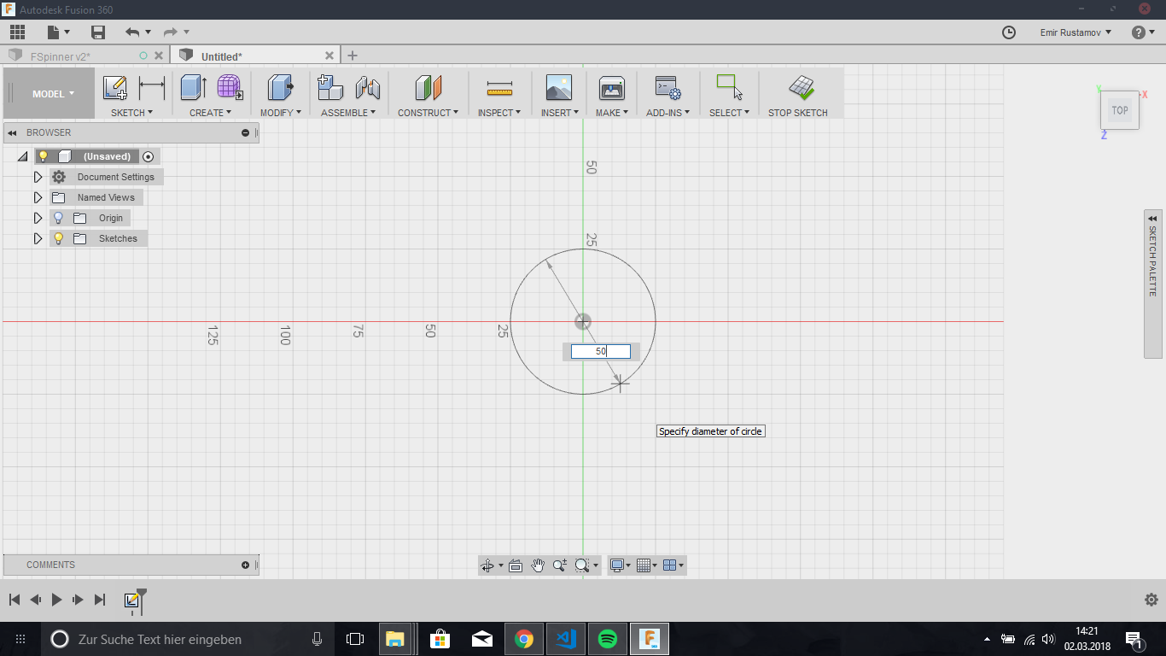Open the MODIFY menu

(280, 113)
